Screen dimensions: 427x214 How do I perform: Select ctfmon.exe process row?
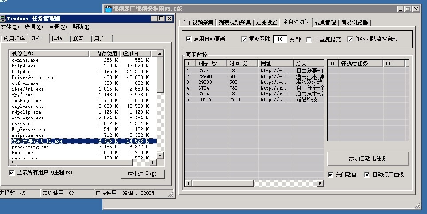pyautogui.click(x=84, y=83)
